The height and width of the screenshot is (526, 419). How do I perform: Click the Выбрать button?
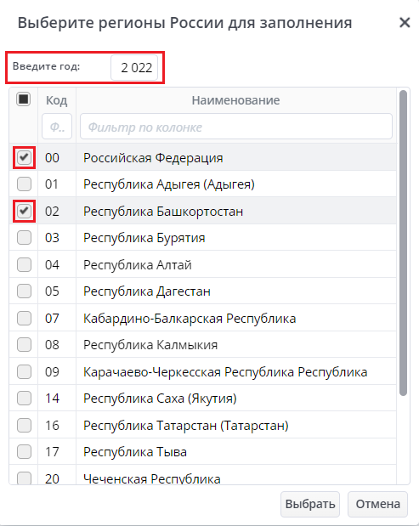pyautogui.click(x=310, y=504)
